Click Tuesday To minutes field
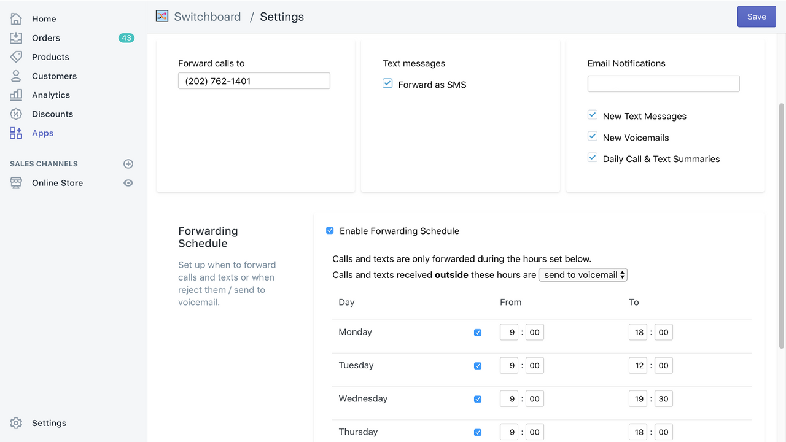786x442 pixels. pyautogui.click(x=663, y=366)
